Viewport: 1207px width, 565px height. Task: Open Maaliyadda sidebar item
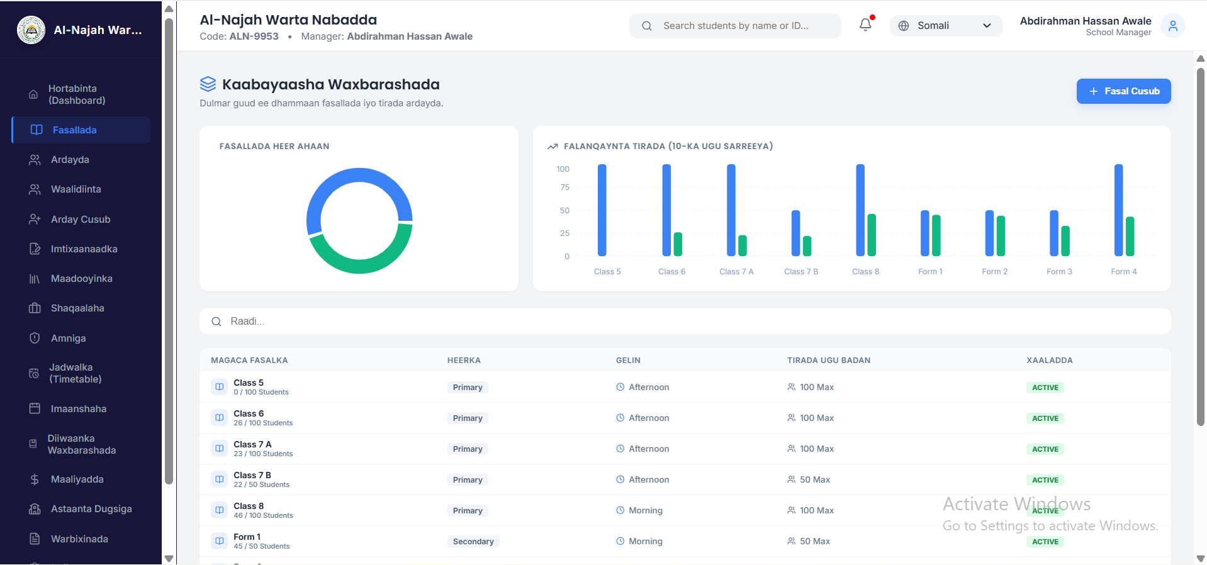pos(81,479)
